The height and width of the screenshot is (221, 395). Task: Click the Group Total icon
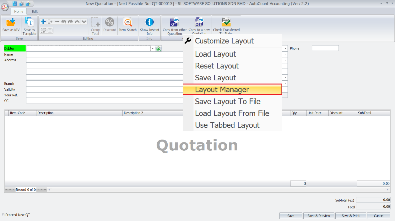pos(95,22)
